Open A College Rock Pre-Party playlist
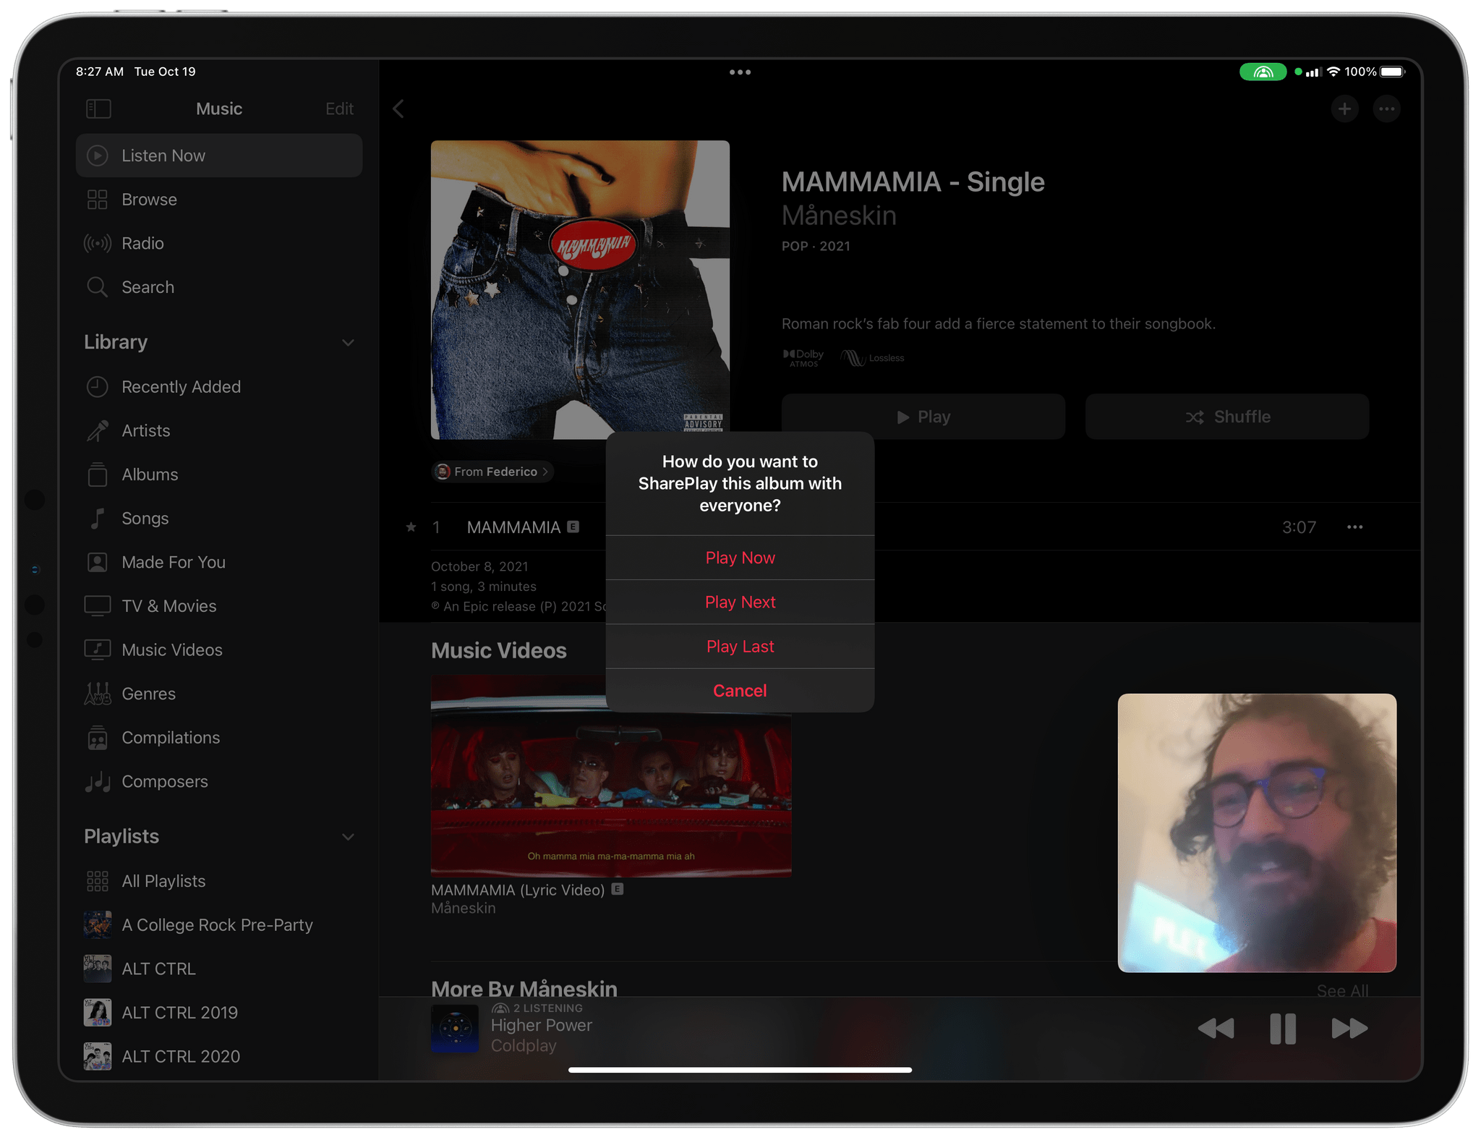 coord(219,925)
